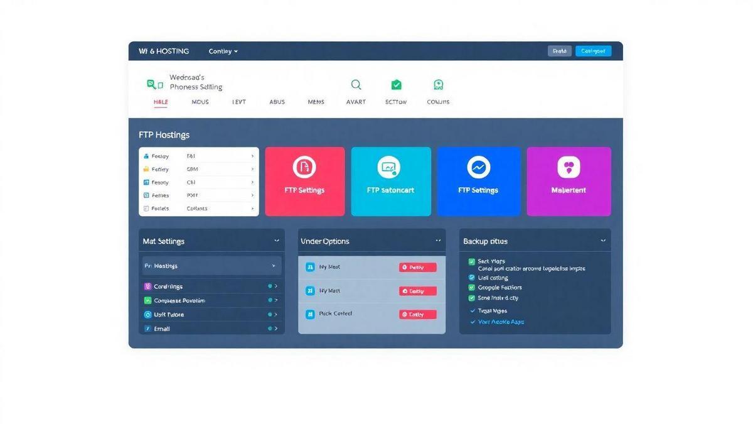The image size is (753, 424).
Task: Switch to the CONUITS tab
Action: [x=438, y=102]
